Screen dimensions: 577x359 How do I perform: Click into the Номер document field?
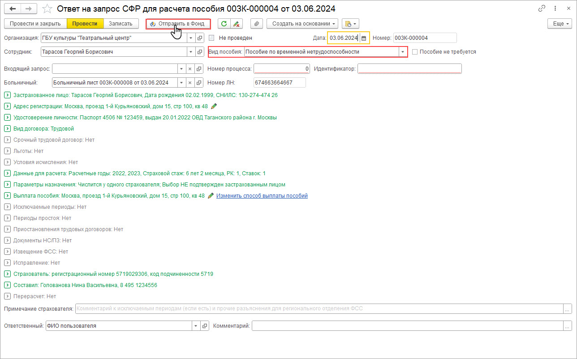pyautogui.click(x=425, y=38)
